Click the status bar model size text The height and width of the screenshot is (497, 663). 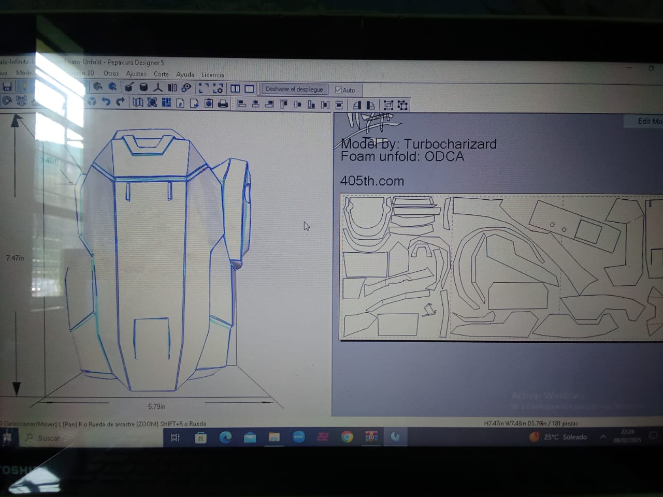(531, 423)
